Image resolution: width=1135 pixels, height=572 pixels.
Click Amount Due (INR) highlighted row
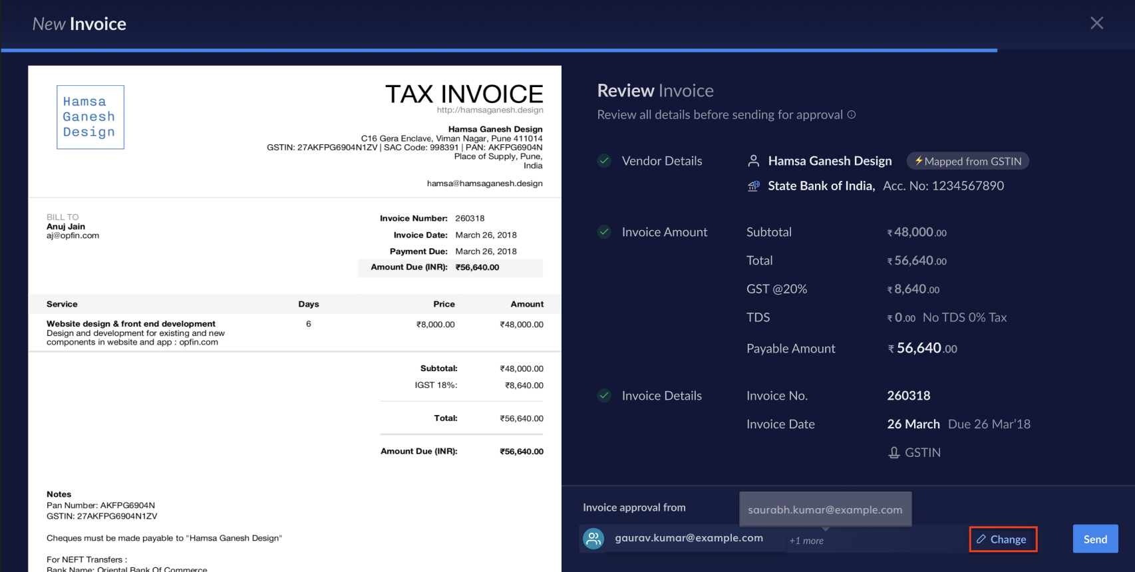450,267
